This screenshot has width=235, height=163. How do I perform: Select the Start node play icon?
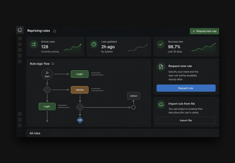pos(47,73)
